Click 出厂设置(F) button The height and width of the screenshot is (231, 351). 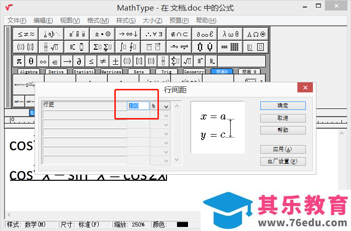(x=283, y=161)
